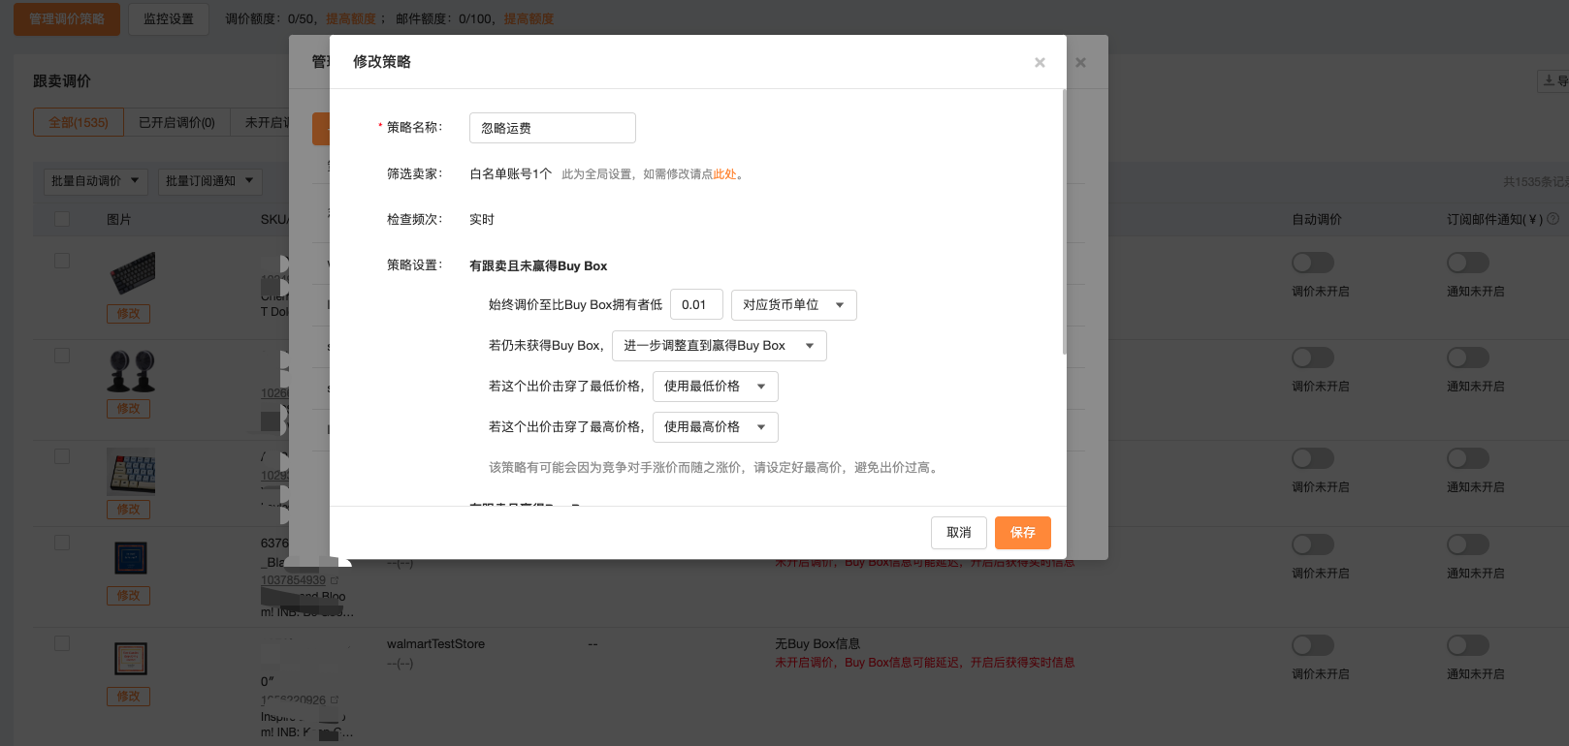This screenshot has height=746, width=1569.
Task: Open the 使用最低价格 dropdown
Action: (x=715, y=387)
